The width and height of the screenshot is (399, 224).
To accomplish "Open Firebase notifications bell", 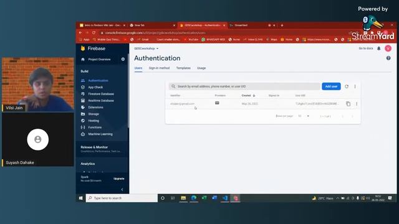I will click(x=378, y=49).
